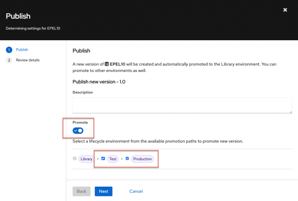
Task: Select the Production environment label
Action: [143, 159]
